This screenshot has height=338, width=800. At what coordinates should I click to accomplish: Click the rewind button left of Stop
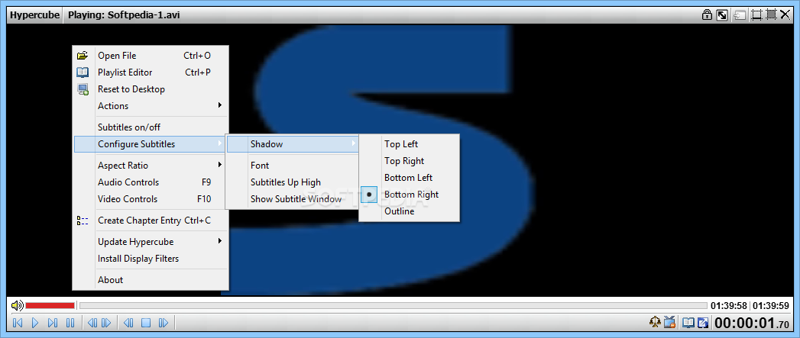coord(128,323)
